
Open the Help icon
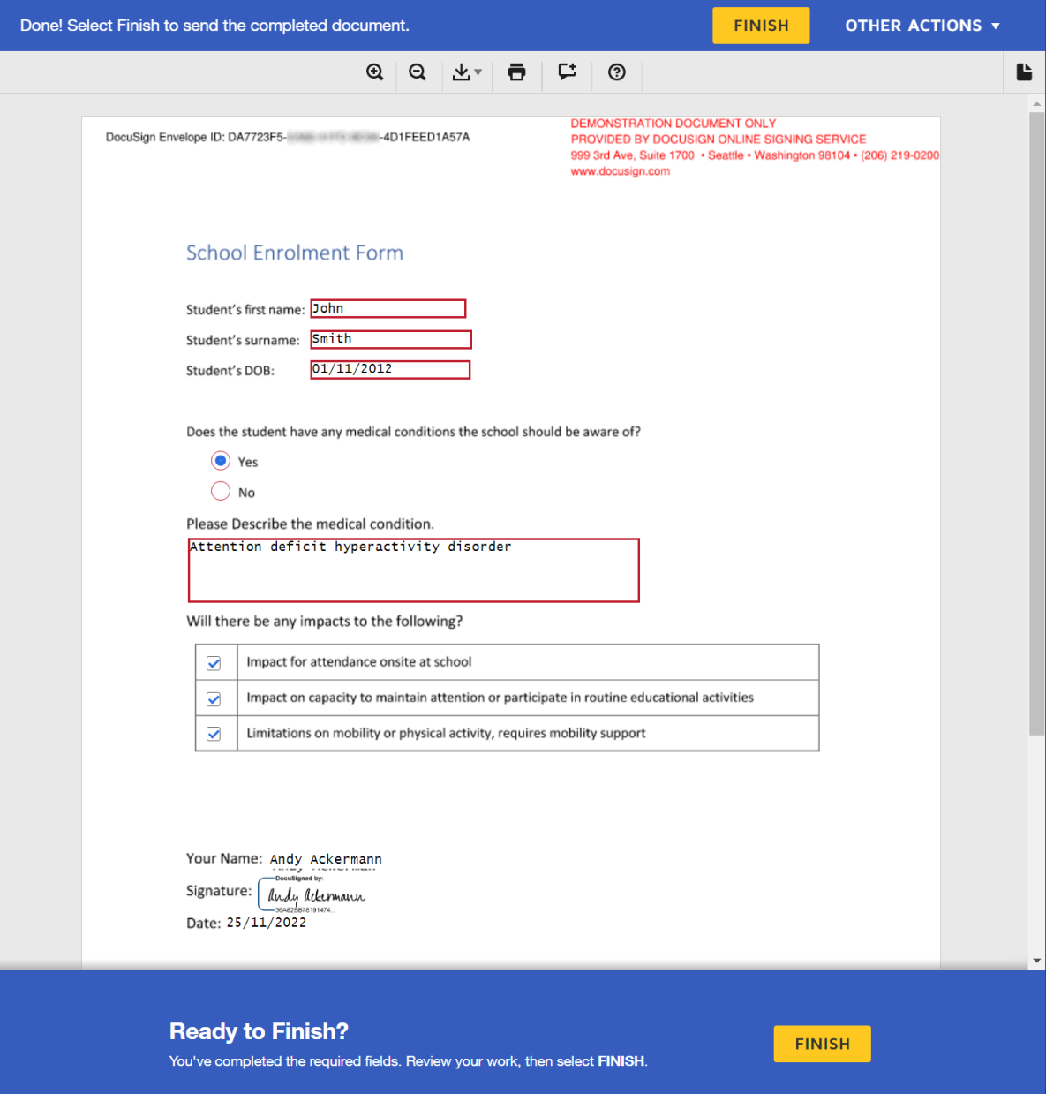click(616, 72)
